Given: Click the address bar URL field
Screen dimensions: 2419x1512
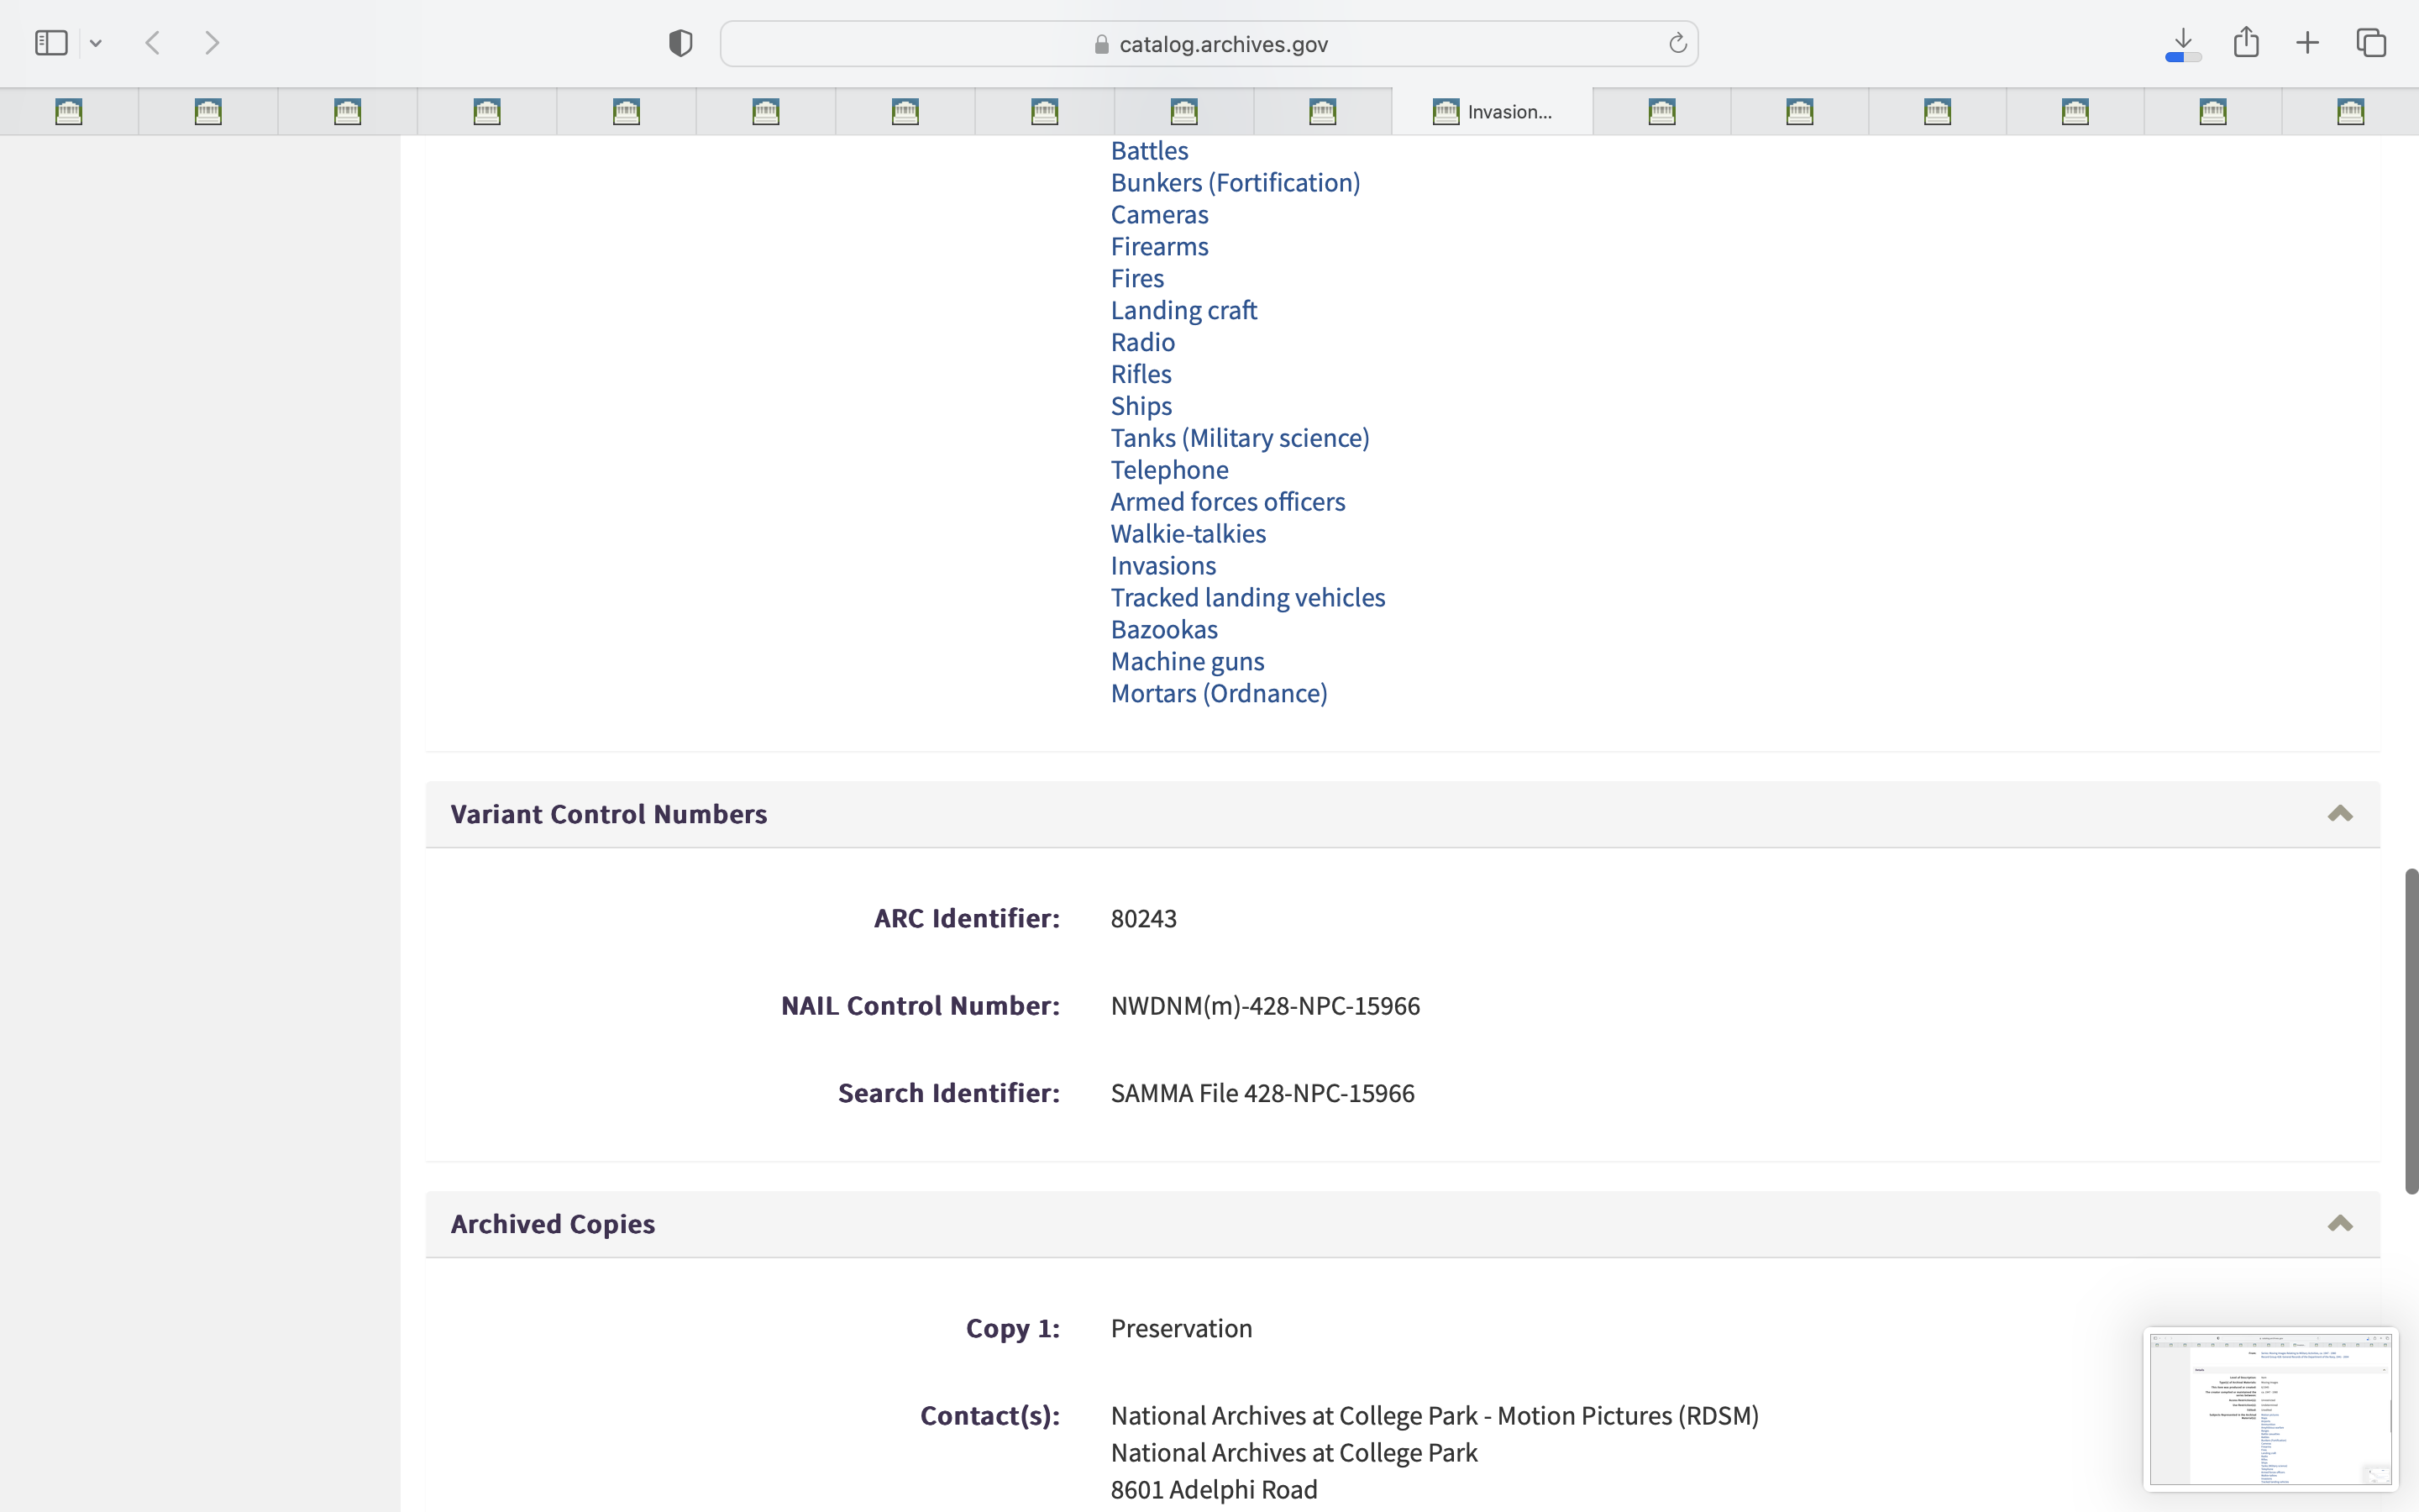Looking at the screenshot, I should (1209, 44).
